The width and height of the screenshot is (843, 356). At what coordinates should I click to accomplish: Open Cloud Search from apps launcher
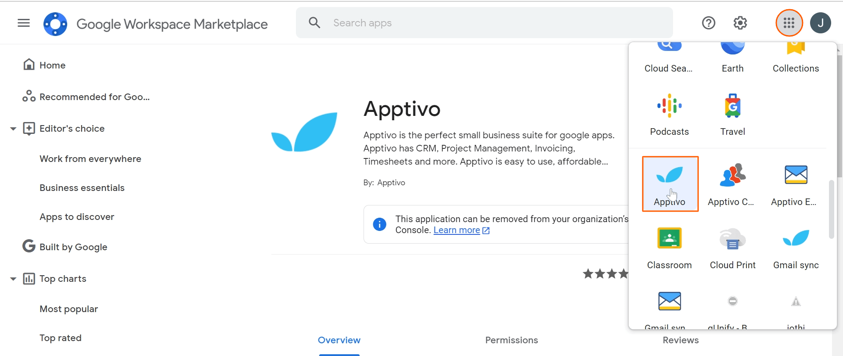669,58
